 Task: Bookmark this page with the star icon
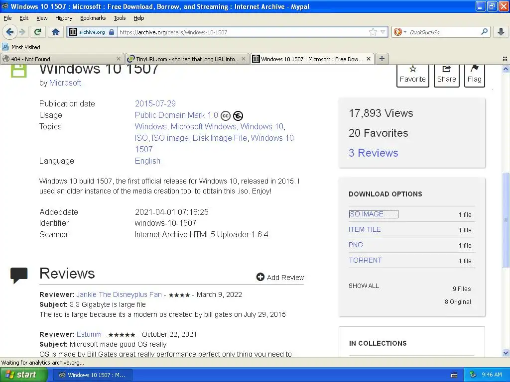pyautogui.click(x=373, y=32)
